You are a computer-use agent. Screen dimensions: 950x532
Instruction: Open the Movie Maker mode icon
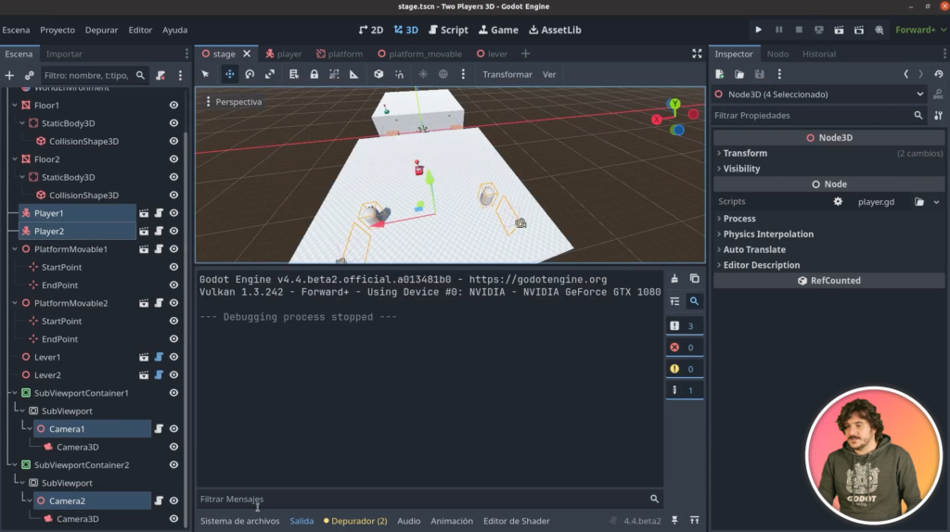click(879, 30)
